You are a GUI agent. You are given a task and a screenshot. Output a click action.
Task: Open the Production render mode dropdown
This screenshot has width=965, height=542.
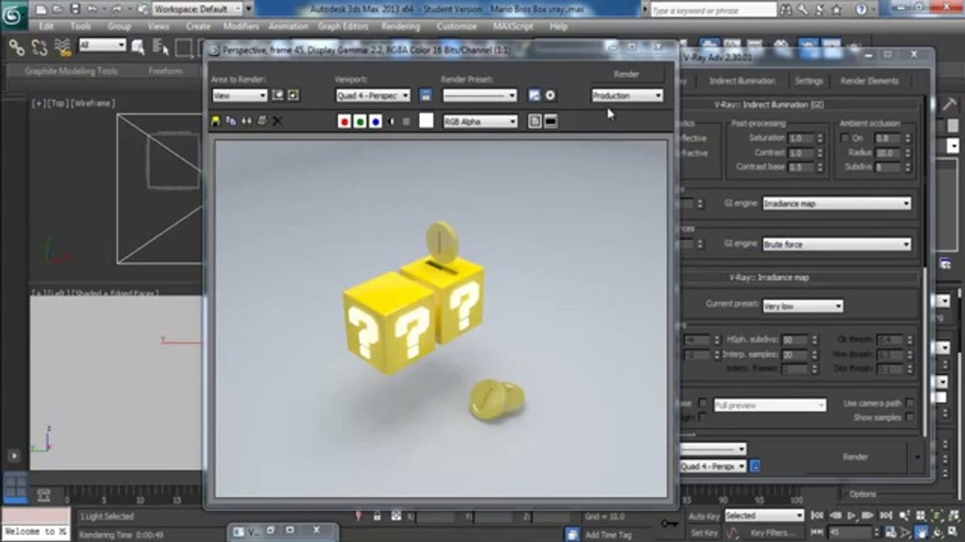point(627,96)
